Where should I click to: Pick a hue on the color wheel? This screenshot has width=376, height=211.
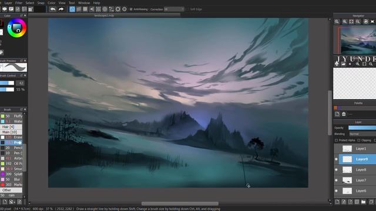tap(17, 28)
